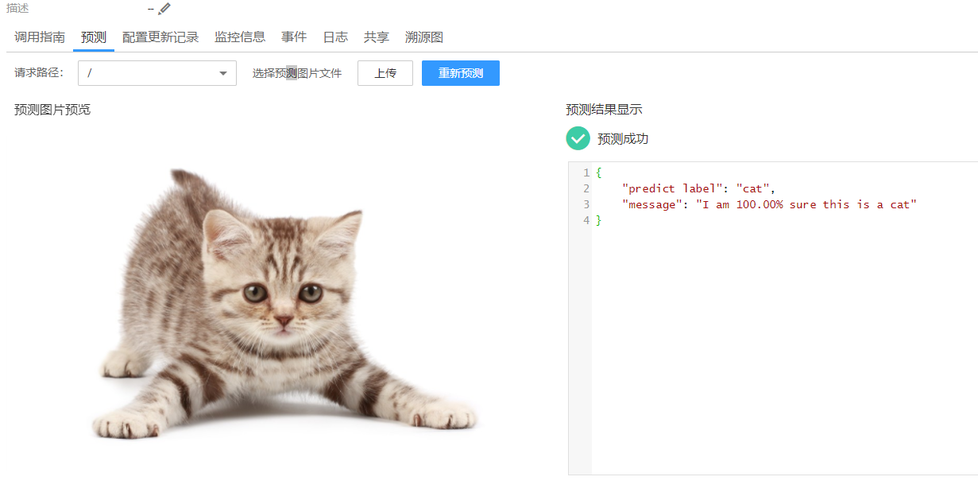978x496 pixels.
Task: Open the 调用指南 tab
Action: [39, 37]
